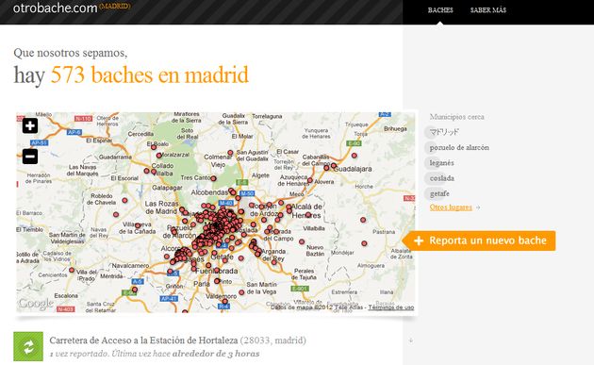
Task: Click the pothole marker near Pastrana
Action: pos(363,220)
